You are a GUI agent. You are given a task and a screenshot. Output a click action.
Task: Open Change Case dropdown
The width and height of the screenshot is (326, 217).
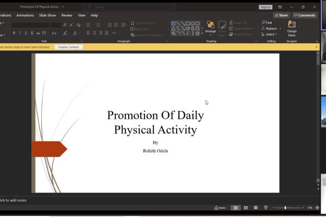point(55,33)
